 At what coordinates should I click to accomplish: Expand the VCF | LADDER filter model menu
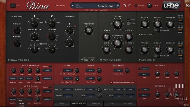coord(110,60)
